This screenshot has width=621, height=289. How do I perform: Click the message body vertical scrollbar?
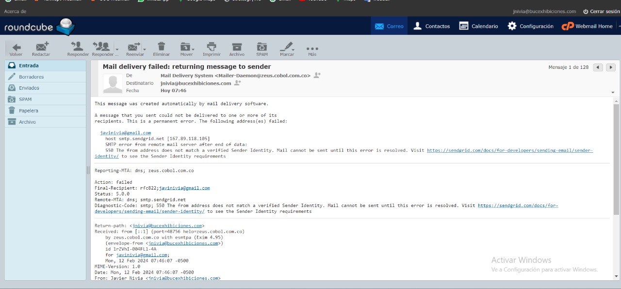(x=616, y=160)
